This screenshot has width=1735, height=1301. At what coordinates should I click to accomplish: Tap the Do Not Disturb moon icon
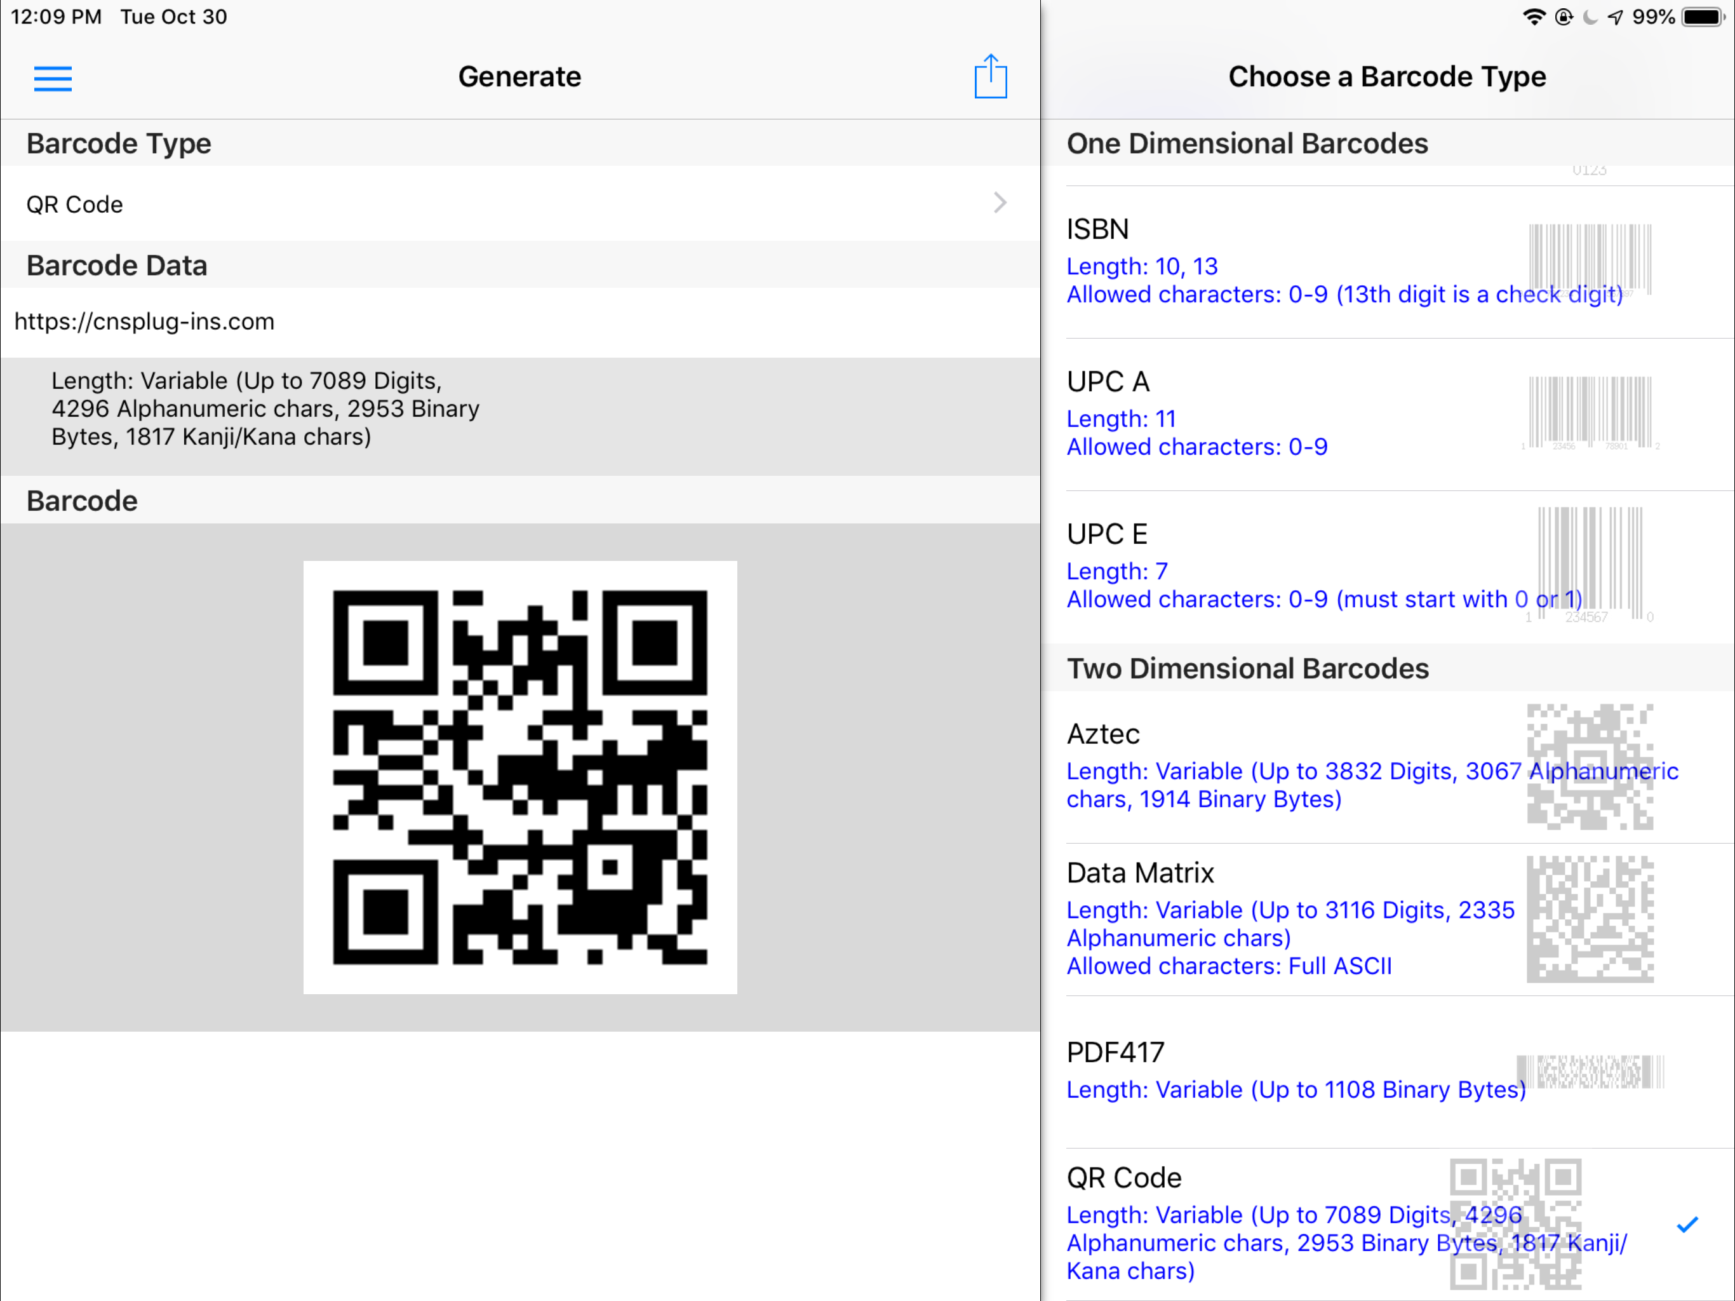click(1590, 17)
